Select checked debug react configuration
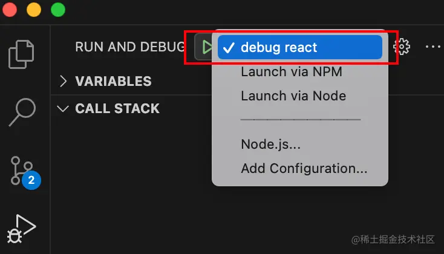The width and height of the screenshot is (444, 254). point(300,47)
